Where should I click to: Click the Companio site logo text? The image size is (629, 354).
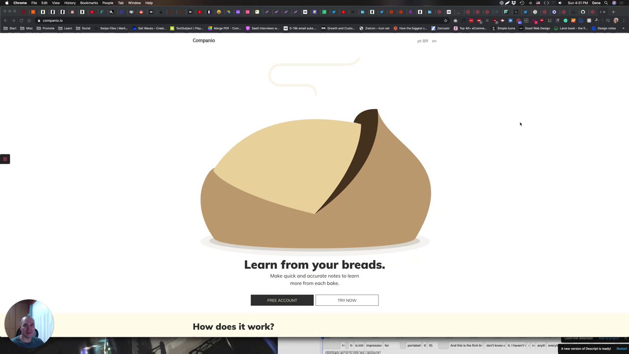[x=203, y=40]
